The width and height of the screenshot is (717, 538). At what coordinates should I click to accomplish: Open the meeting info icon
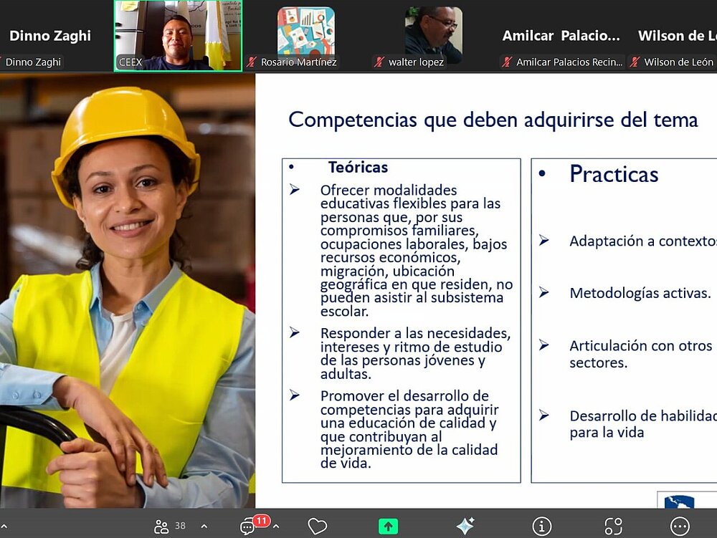pos(542,527)
